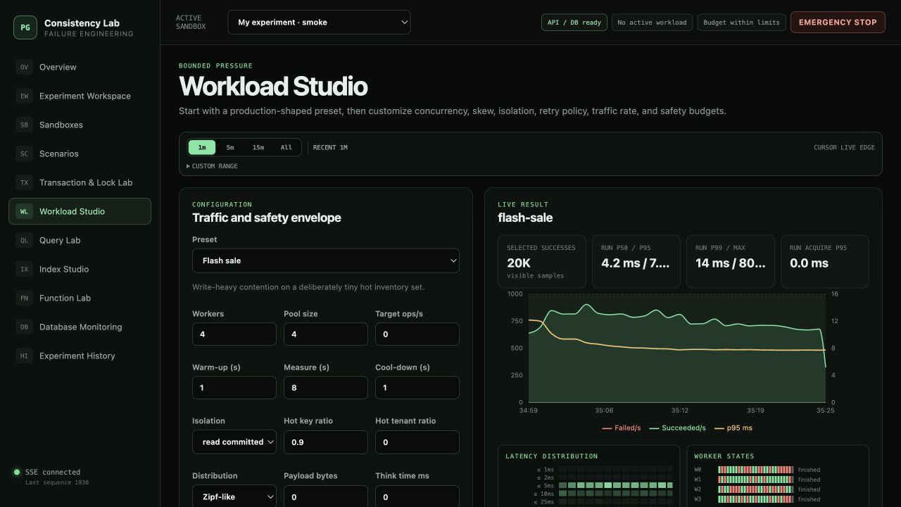The image size is (901, 507).
Task: Expand the Custom Range disclosure
Action: [x=212, y=166]
